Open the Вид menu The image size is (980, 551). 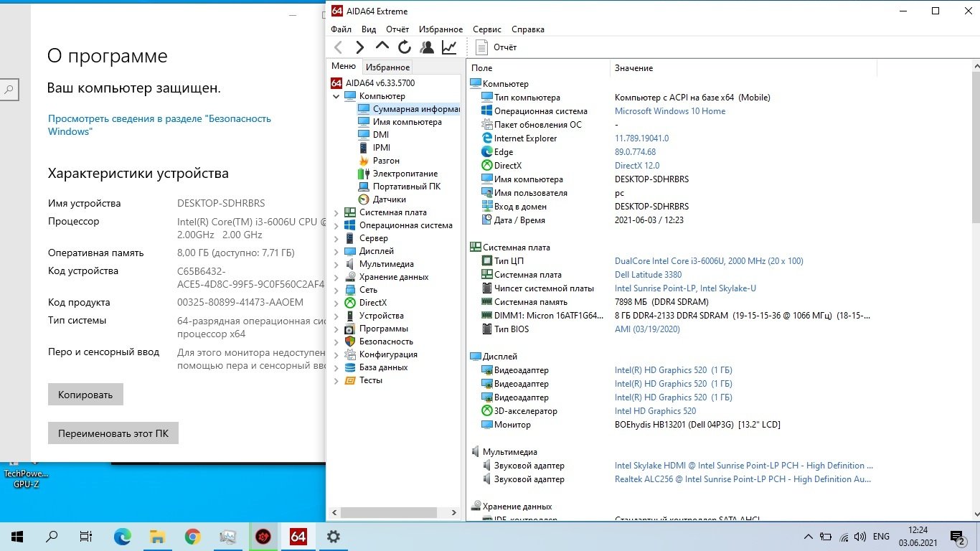coord(369,29)
